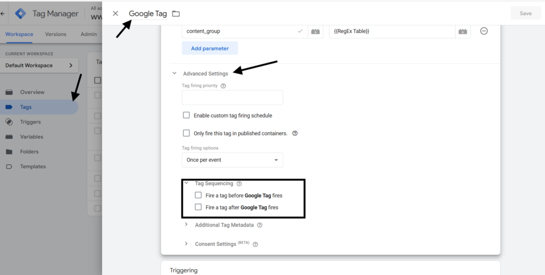Open help for published containers option
The width and height of the screenshot is (545, 275).
click(295, 133)
